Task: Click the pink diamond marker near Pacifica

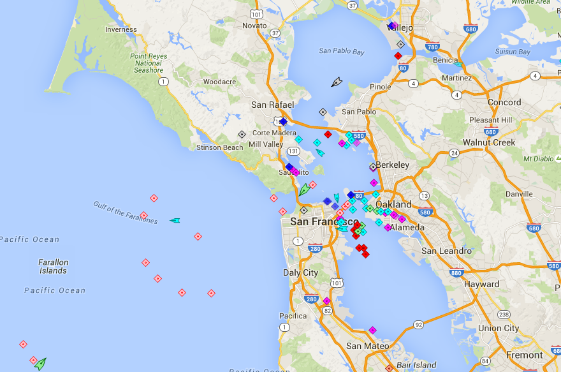Action: 284,327
